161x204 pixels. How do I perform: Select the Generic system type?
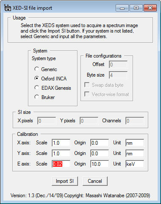coord(36,69)
